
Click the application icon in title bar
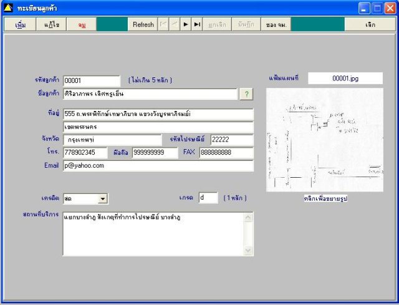pyautogui.click(x=8, y=8)
